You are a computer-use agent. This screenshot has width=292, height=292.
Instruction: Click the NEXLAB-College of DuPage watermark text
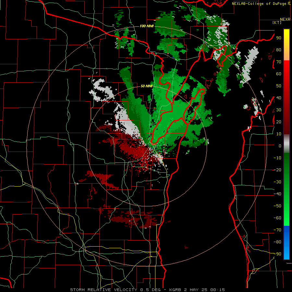[x=260, y=4]
